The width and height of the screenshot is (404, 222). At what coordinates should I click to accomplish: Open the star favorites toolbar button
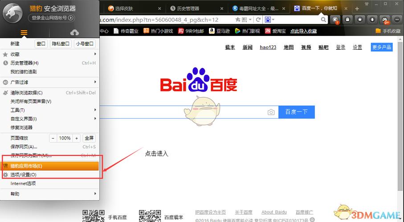click(360, 20)
